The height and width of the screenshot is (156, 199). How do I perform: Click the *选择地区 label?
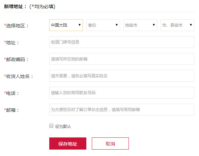coord(16,26)
